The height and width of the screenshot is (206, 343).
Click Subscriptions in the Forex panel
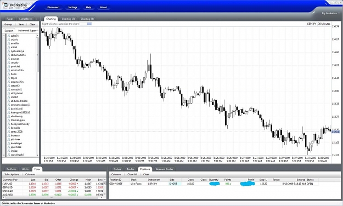(12, 175)
